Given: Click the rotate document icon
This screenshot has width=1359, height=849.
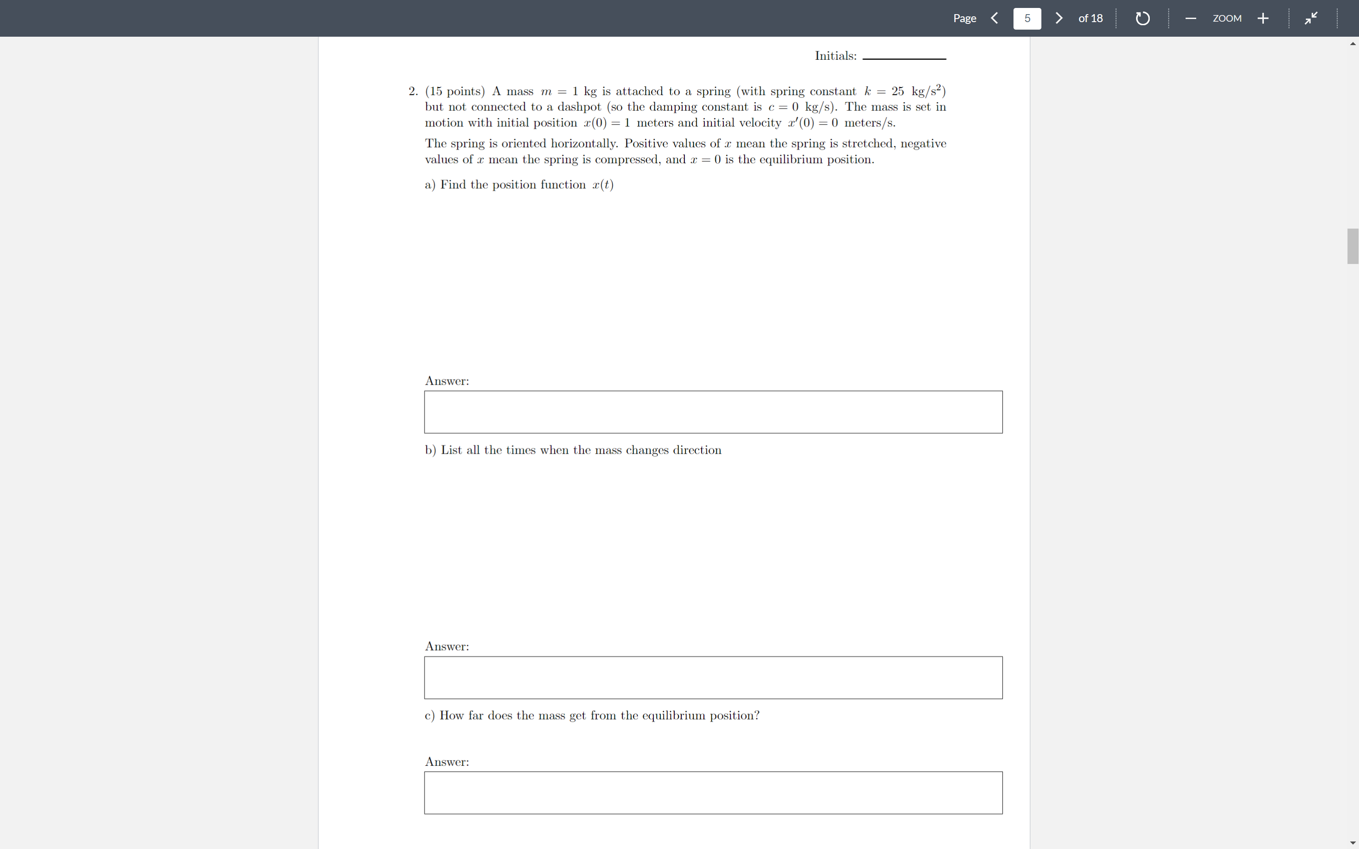Looking at the screenshot, I should coord(1142,19).
